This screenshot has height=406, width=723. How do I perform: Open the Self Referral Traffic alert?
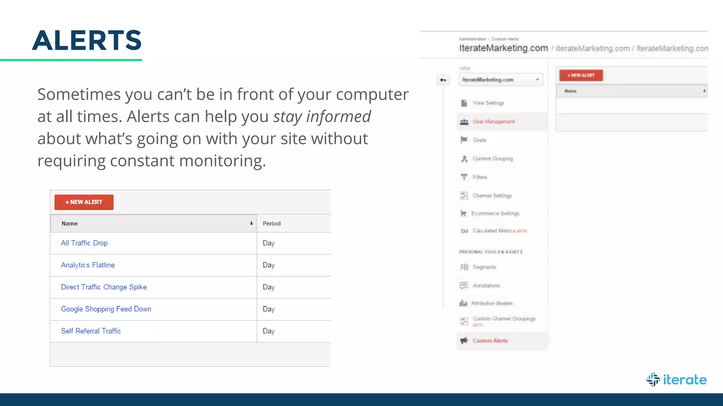coord(91,331)
